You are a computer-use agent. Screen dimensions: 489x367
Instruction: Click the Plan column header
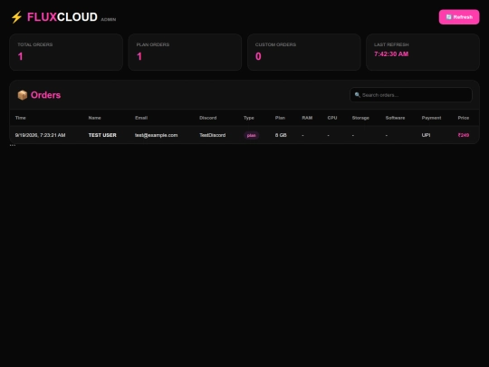point(280,118)
